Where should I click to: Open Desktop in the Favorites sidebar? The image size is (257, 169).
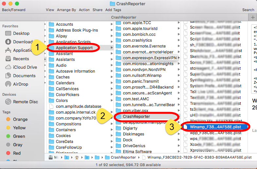click(21, 33)
